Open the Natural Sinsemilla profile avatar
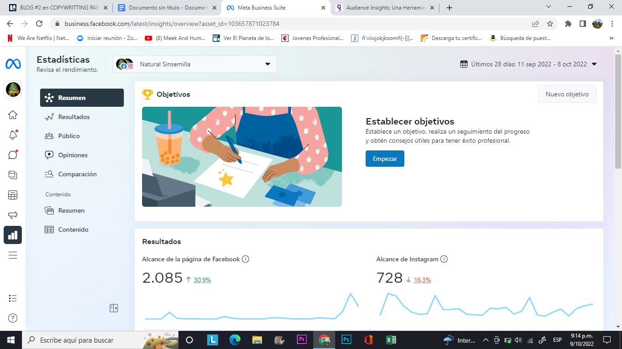The height and width of the screenshot is (349, 622). (13, 89)
